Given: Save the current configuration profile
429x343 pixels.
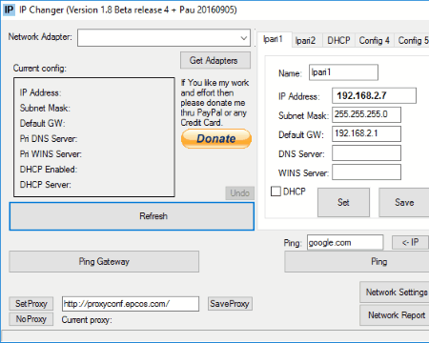Looking at the screenshot, I should click(x=404, y=202).
